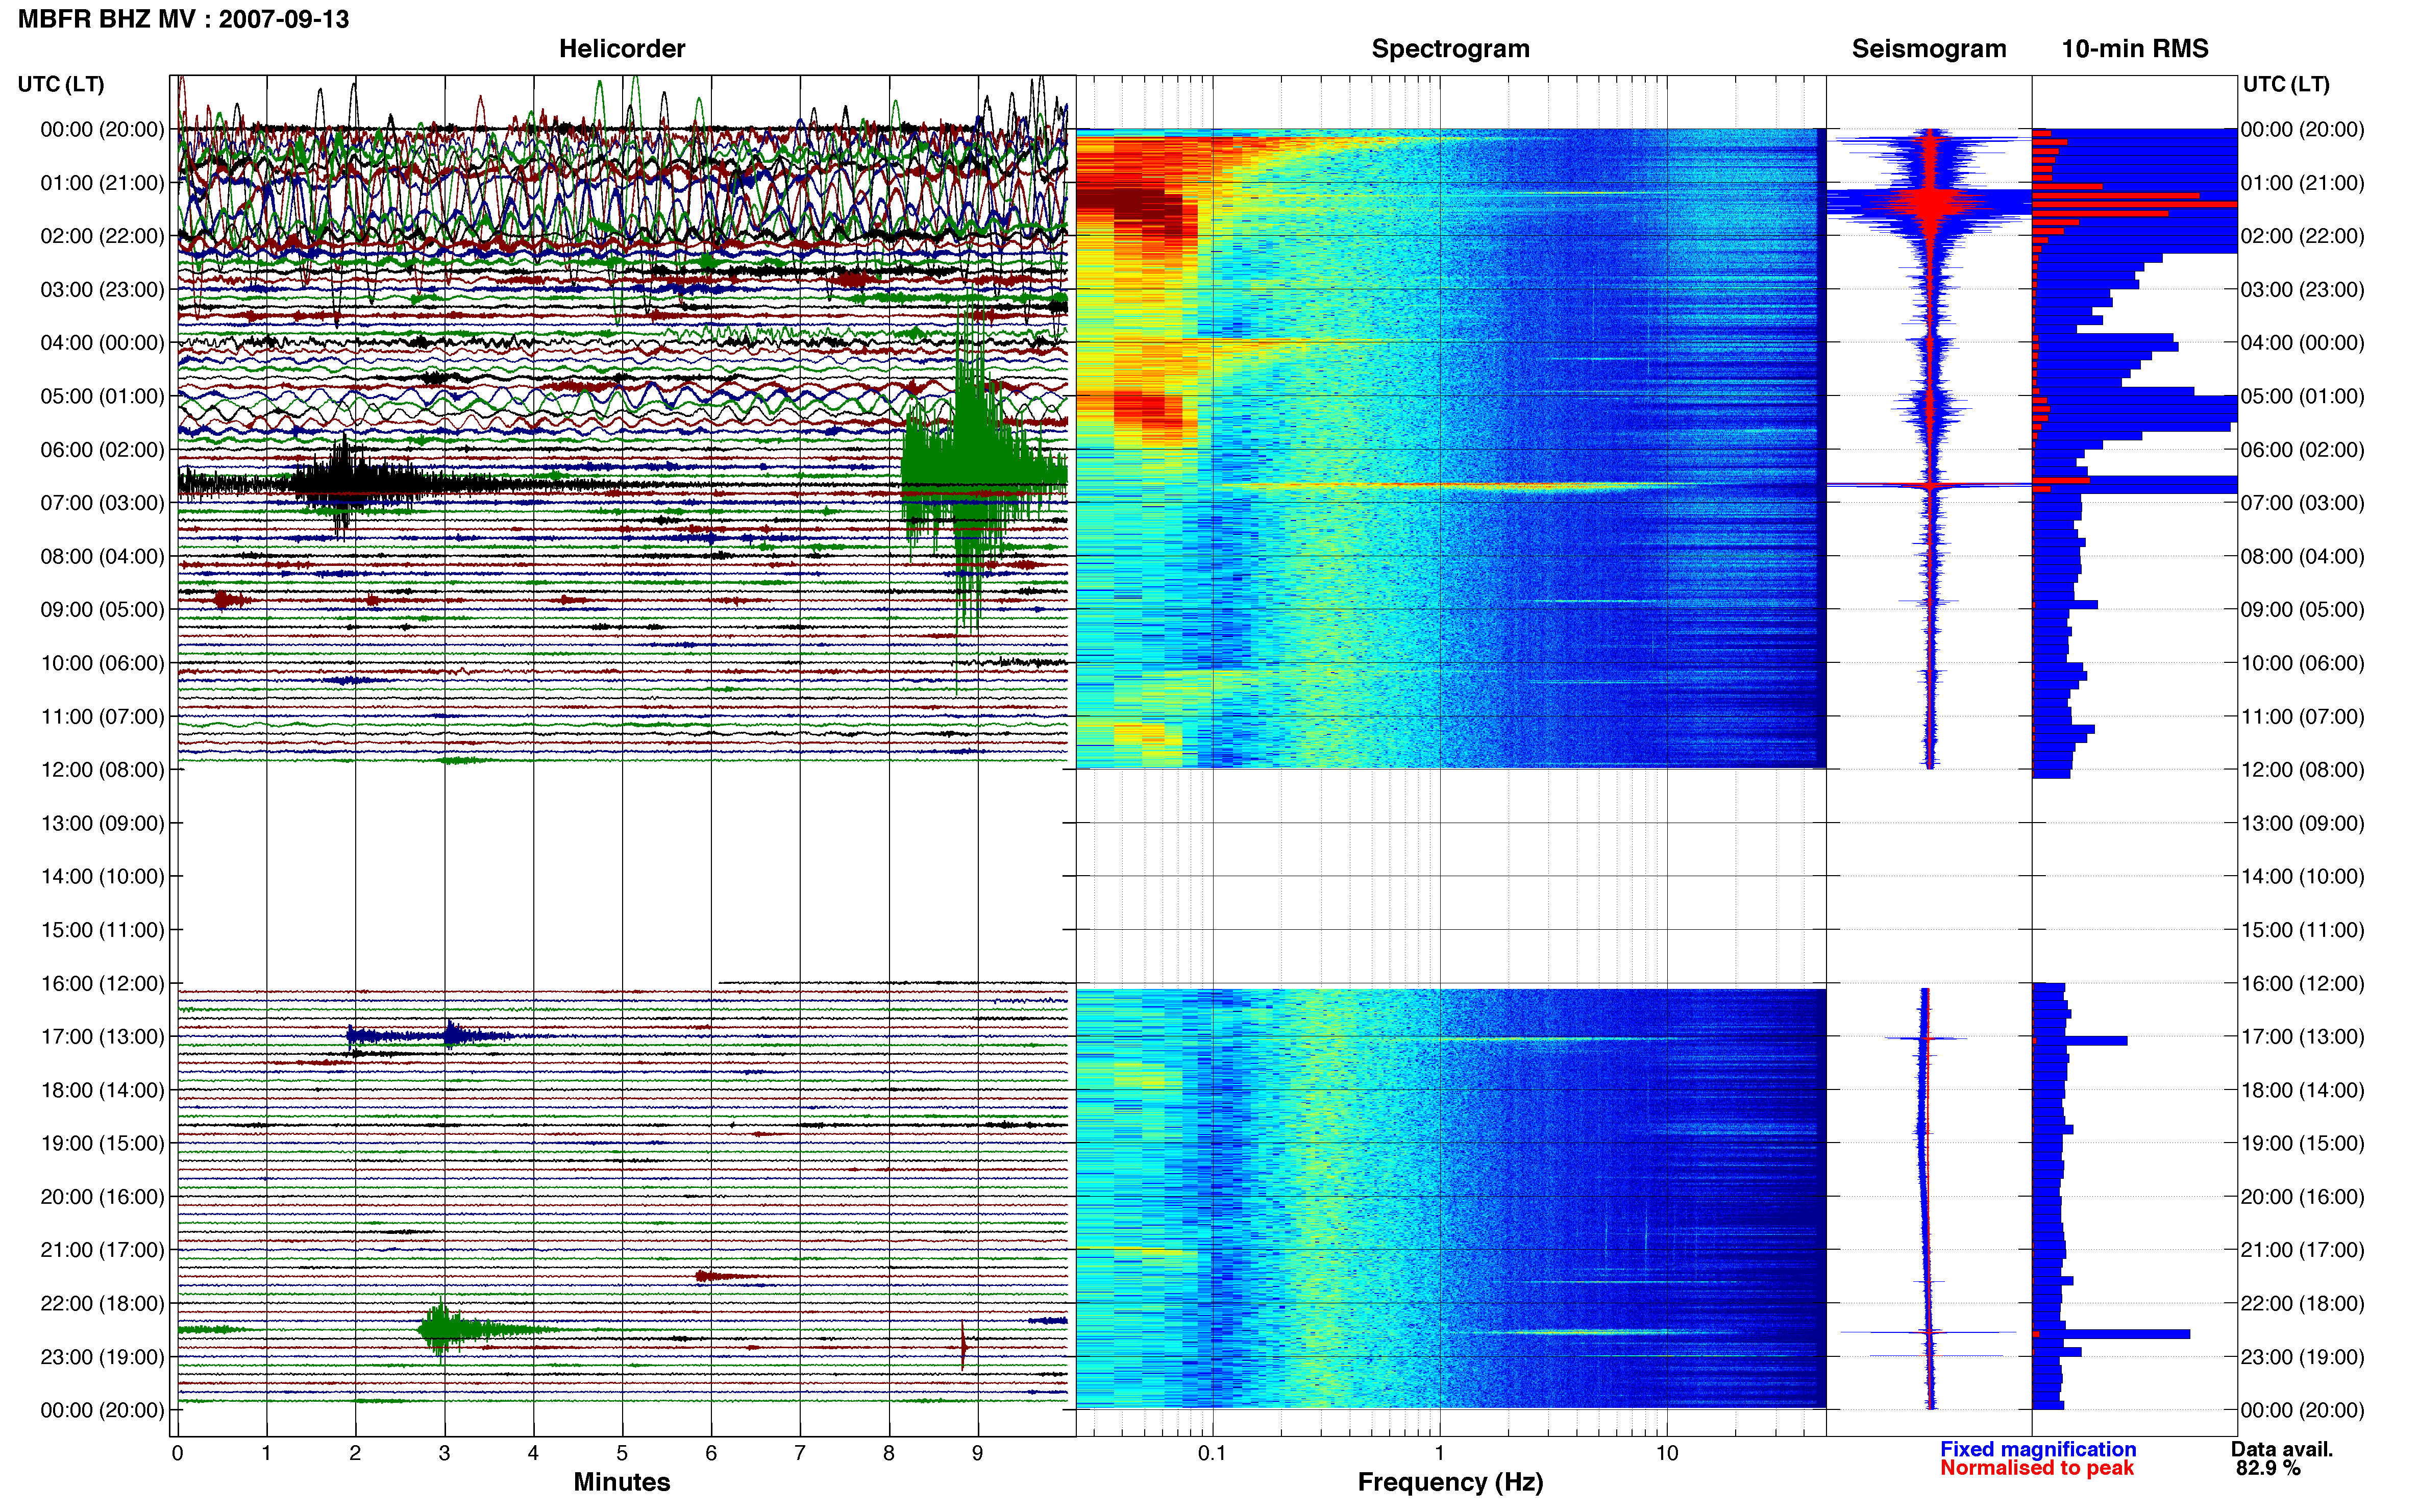This screenshot has height=1512, width=2419.
Task: Click the 11:00 (07:00) tick on the Helicorder axis
Action: tap(102, 717)
